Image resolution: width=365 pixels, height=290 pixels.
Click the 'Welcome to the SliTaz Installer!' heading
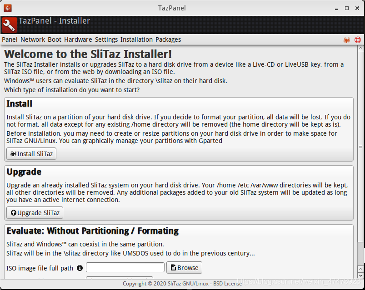pyautogui.click(x=88, y=54)
